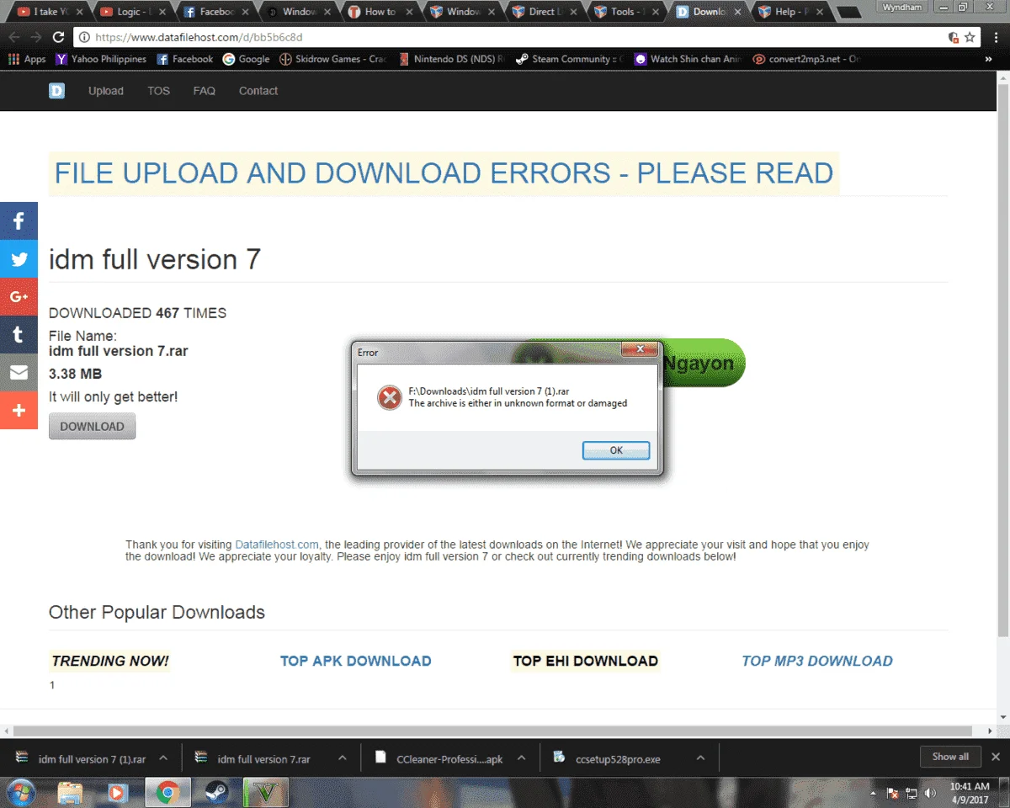1010x808 pixels.
Task: Open the 'idm full version 7 (1).rar' download item
Action: [x=81, y=758]
